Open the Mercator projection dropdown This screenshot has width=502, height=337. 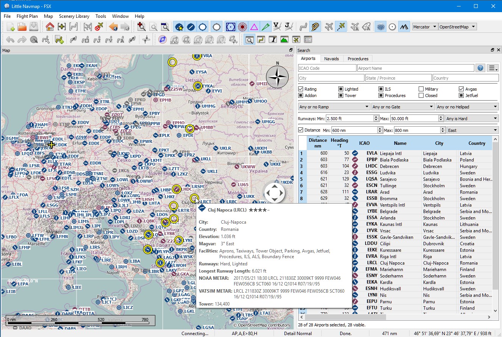(x=425, y=27)
